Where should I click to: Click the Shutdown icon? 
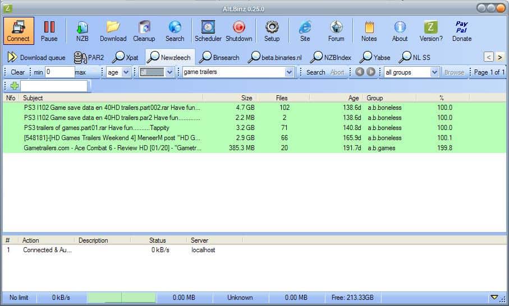click(x=239, y=31)
